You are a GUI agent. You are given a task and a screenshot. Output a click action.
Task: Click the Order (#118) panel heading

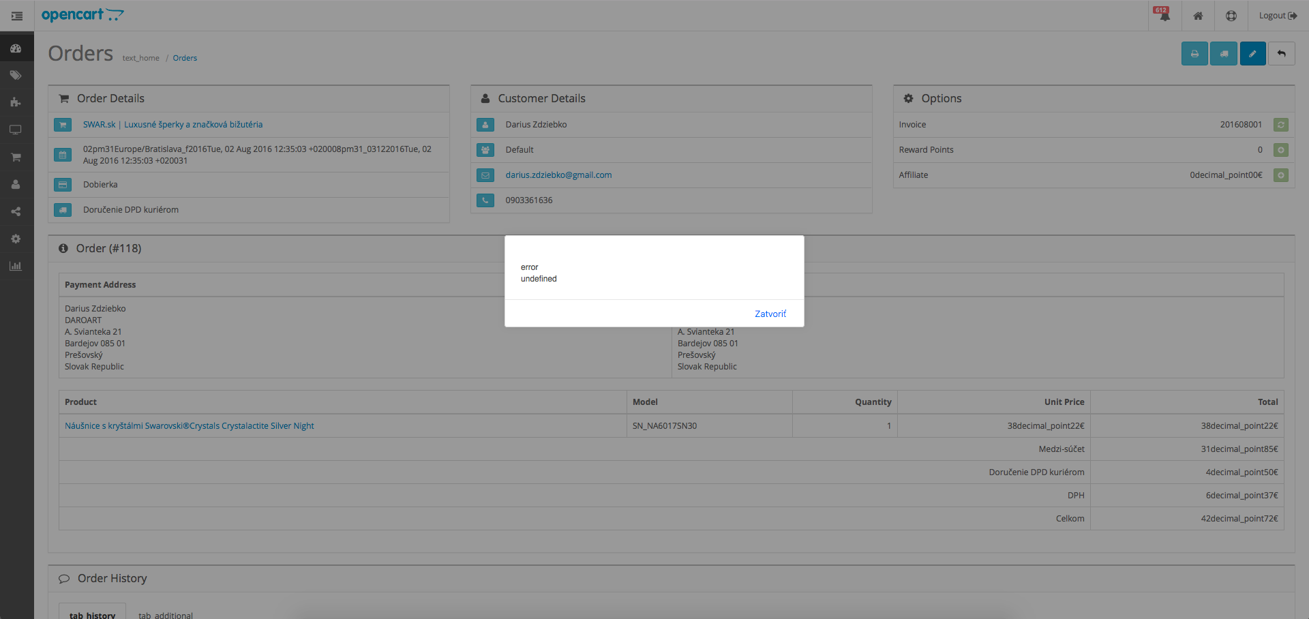(x=108, y=249)
